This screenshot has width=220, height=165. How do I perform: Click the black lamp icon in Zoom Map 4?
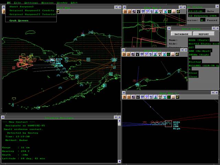coord(137,54)
